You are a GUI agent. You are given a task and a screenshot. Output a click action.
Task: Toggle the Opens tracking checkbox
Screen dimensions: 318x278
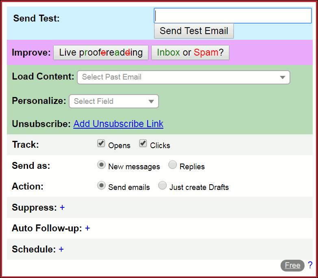[101, 143]
